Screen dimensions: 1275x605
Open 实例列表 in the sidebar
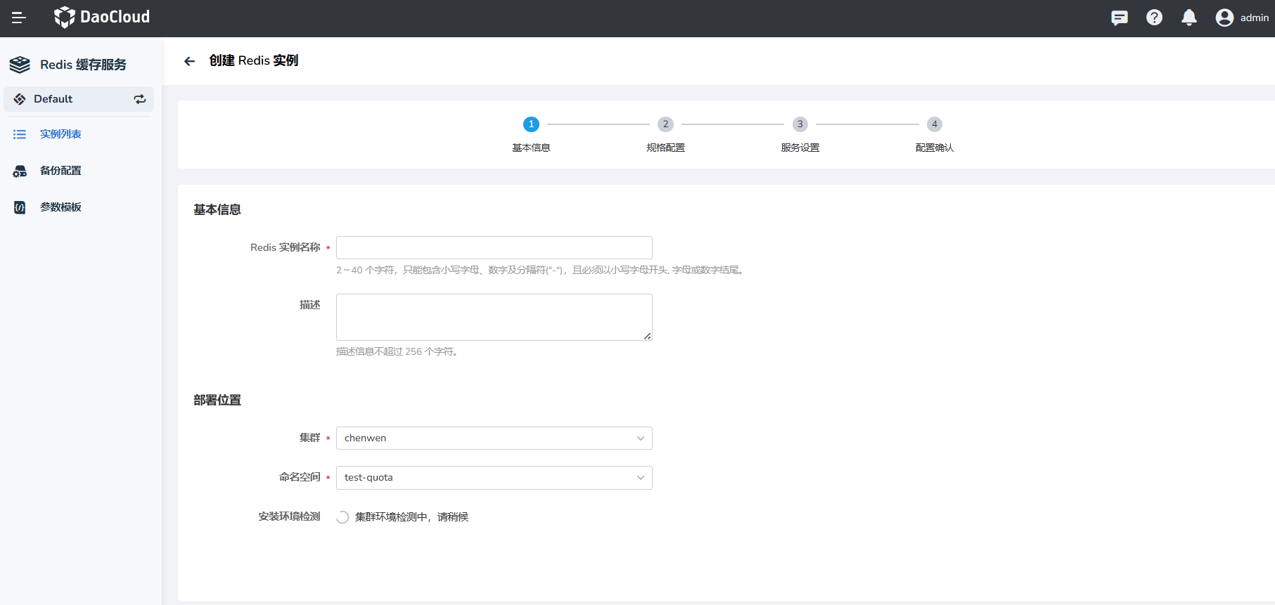(x=60, y=134)
